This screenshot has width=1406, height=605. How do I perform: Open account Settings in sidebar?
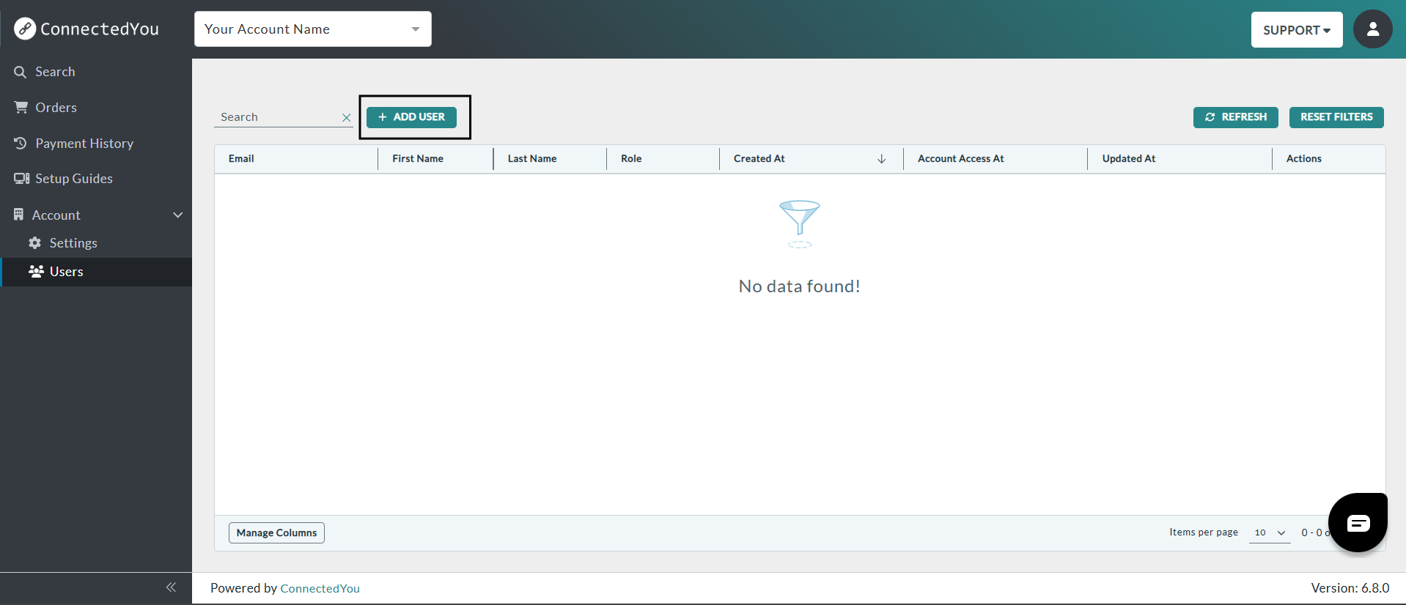click(x=73, y=243)
